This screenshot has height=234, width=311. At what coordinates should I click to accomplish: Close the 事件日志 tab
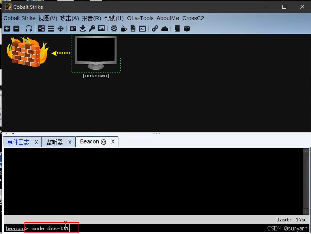click(x=36, y=142)
